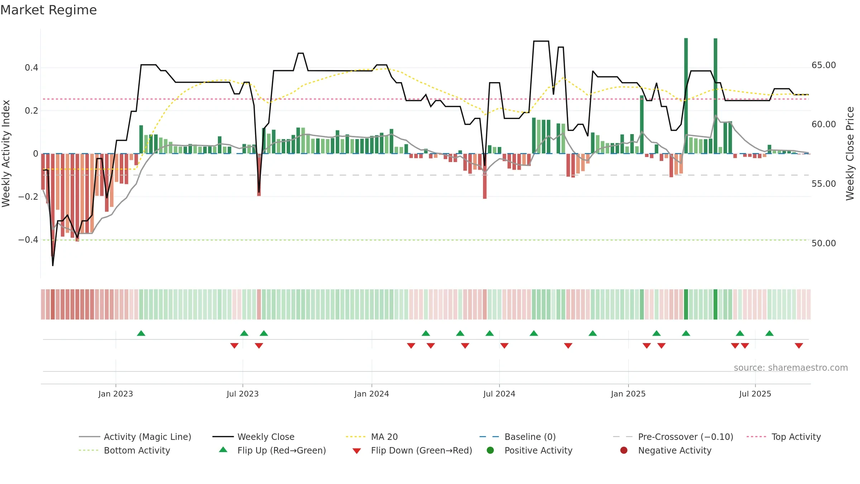Click the Weekly Close Price axis title

coord(850,153)
